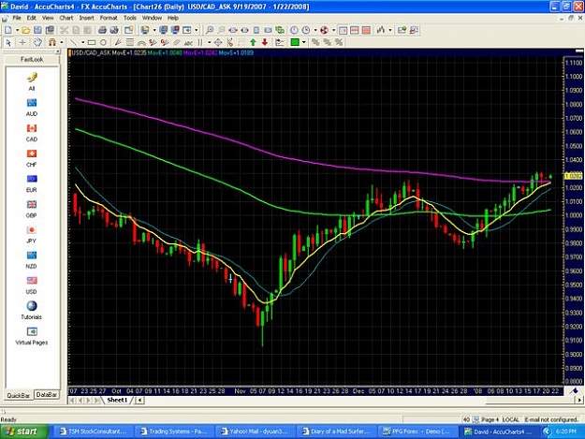Create a new chart document
The image size is (585, 439).
pos(8,30)
